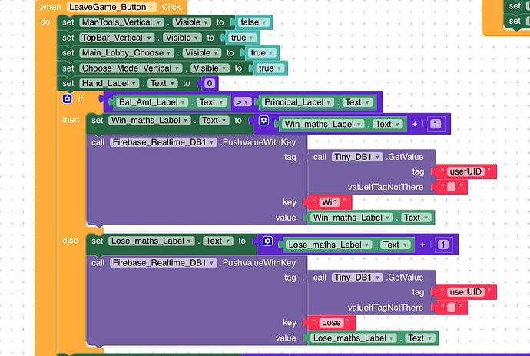Screen dimensions: 530x356
Task: Select the "when" keyword of the Click event block
Action: [x=51, y=6]
